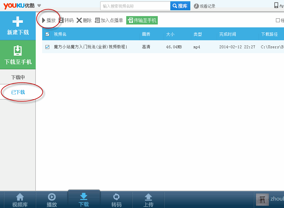
Task: Switch to the Upload bottom tab
Action: click(x=148, y=200)
